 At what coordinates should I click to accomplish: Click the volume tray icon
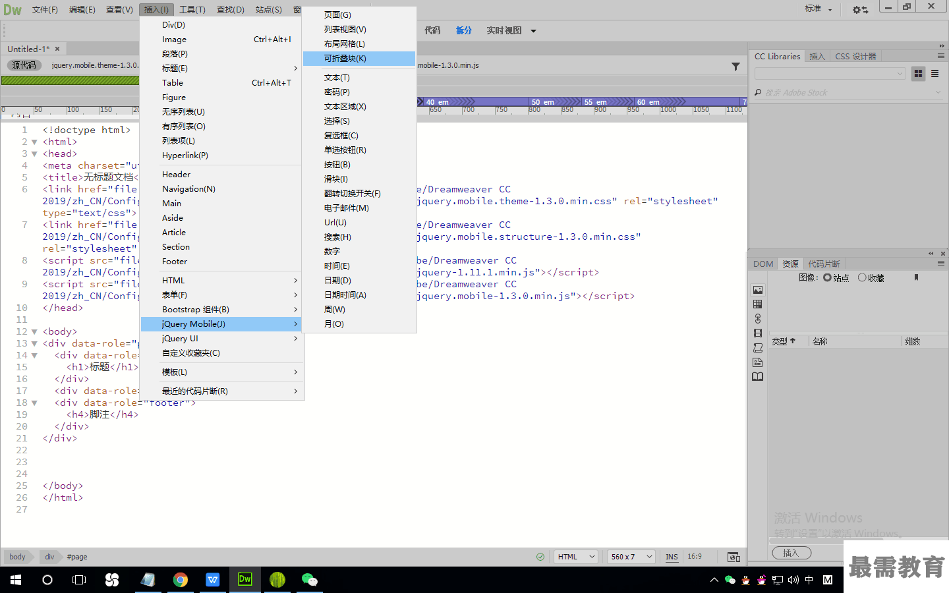[x=793, y=580]
